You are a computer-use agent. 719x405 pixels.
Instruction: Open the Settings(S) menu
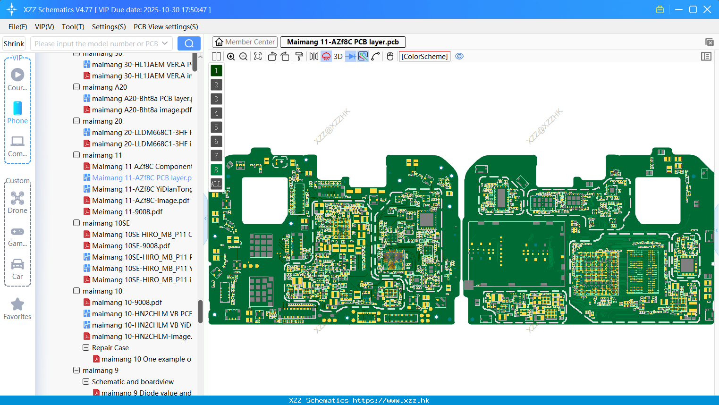109,27
